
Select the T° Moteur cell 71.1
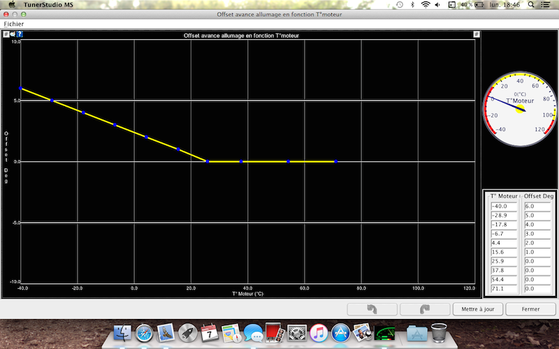[x=504, y=289]
